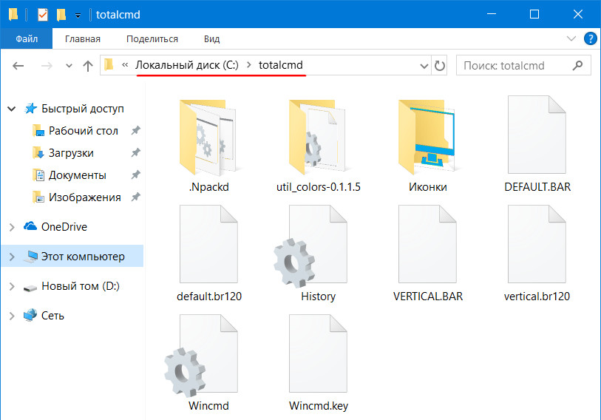Select the DEFAULT.BAR file icon
The width and height of the screenshot is (601, 420).
coord(537,135)
